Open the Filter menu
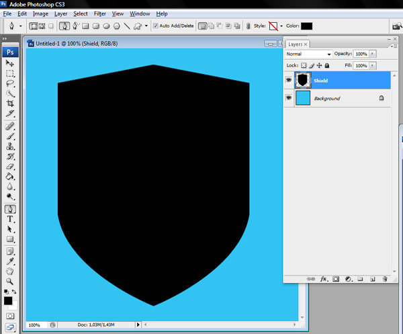The image size is (403, 334). pyautogui.click(x=99, y=13)
